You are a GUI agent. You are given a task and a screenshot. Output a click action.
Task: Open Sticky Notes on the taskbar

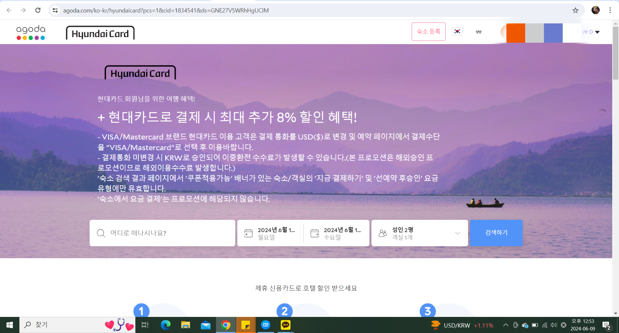coord(246,325)
